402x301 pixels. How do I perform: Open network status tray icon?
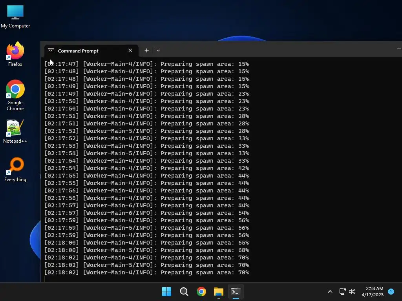coord(342,292)
